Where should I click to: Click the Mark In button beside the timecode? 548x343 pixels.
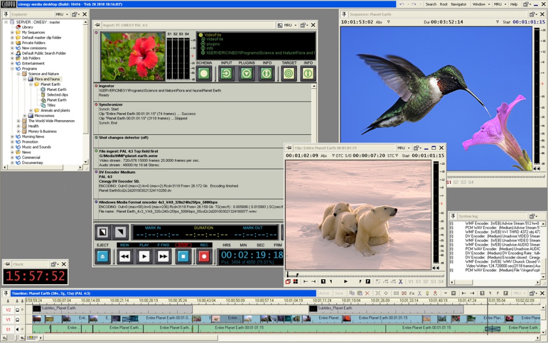[x=103, y=232]
